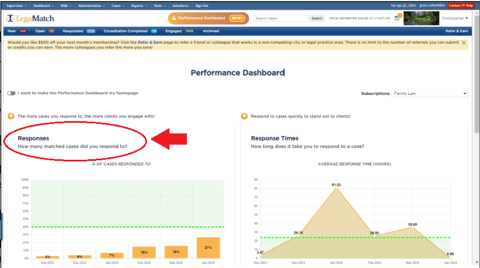
Task: Toggle Performance Dashboard as my homepage
Action: tap(11, 93)
